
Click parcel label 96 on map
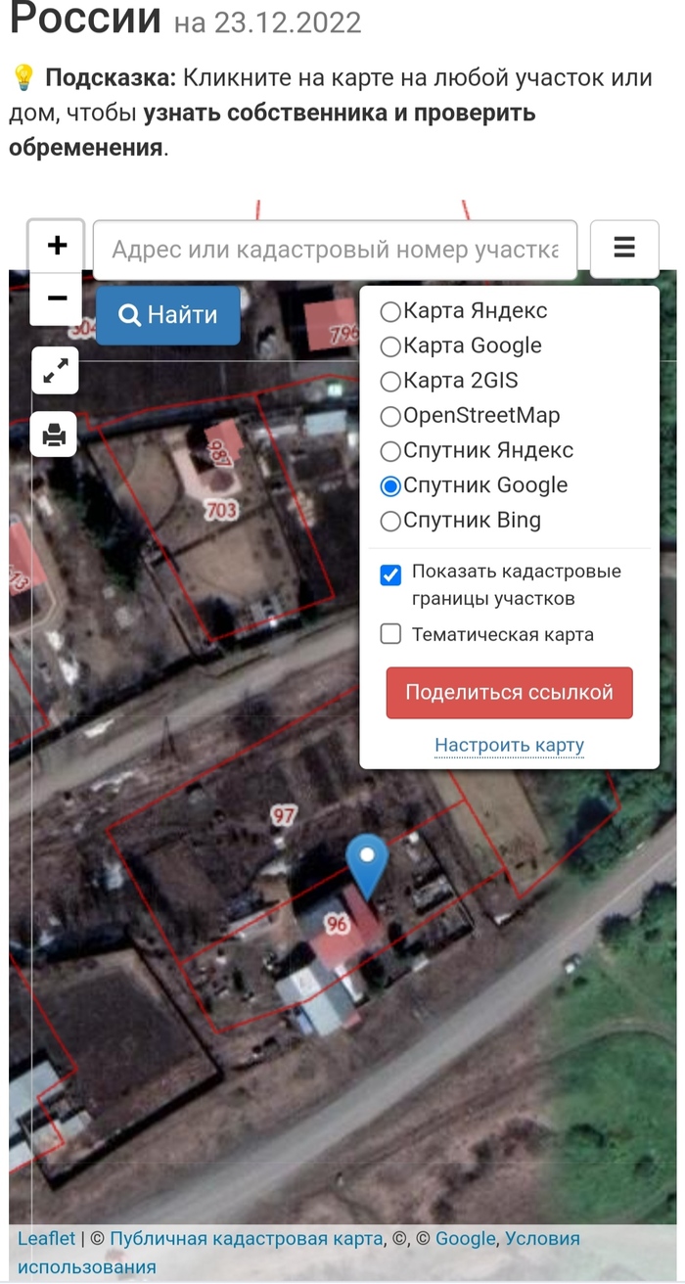(338, 924)
